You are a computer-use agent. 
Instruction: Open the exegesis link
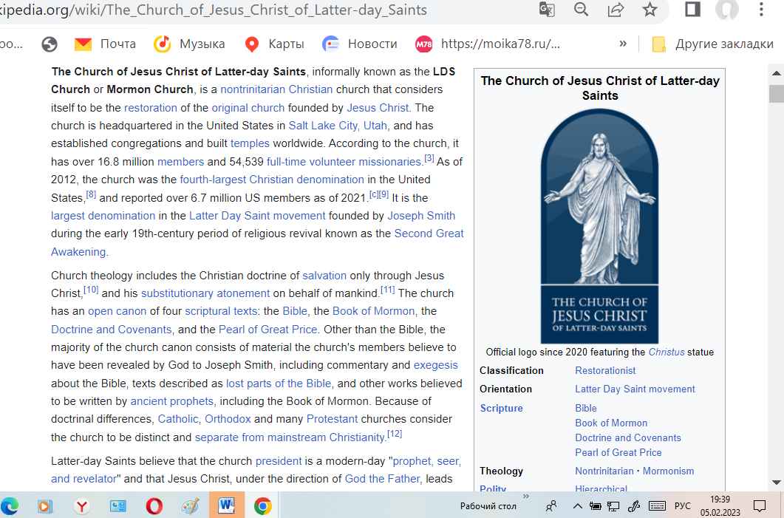[435, 365]
